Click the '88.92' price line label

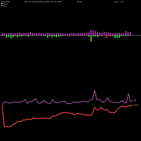coord(136,105)
